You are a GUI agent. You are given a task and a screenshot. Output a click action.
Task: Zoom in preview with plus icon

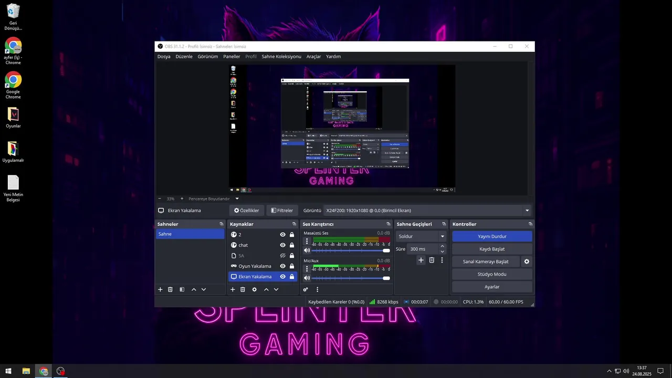pyautogui.click(x=182, y=198)
